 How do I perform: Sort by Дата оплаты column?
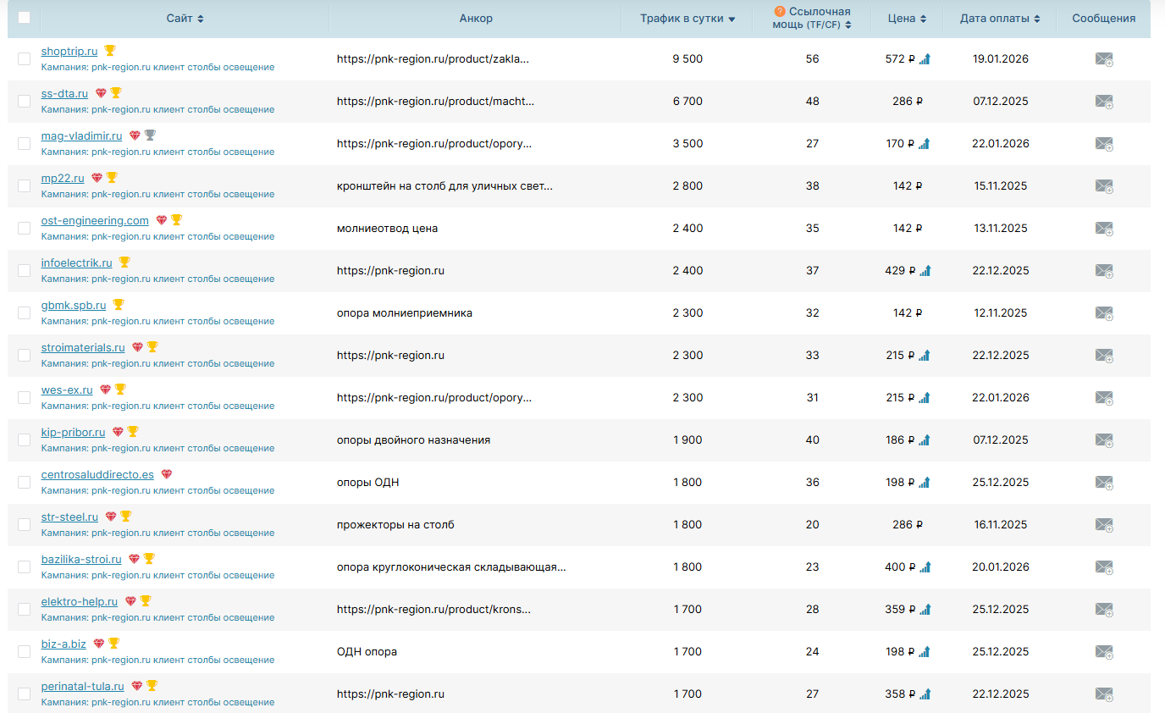coord(999,19)
